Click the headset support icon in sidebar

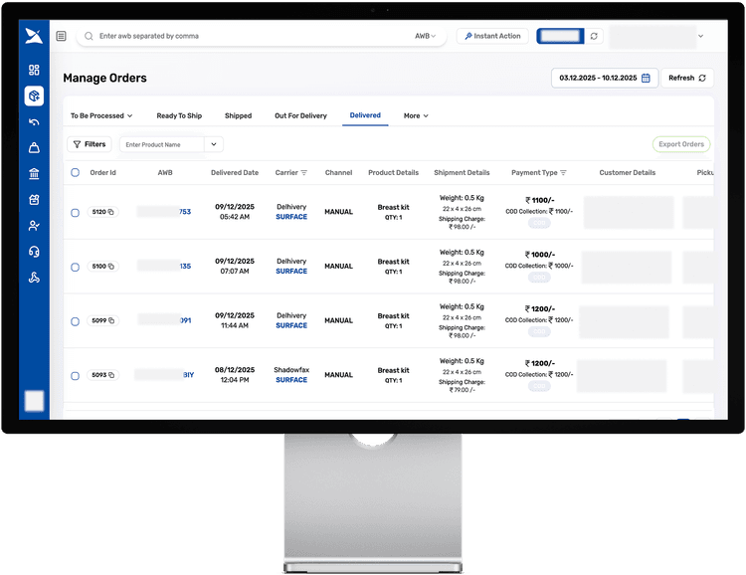[x=34, y=252]
